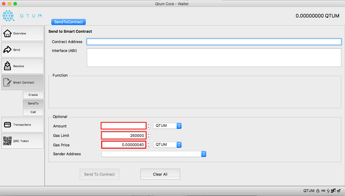
Task: Click the Amount label
Action: [x=60, y=126]
